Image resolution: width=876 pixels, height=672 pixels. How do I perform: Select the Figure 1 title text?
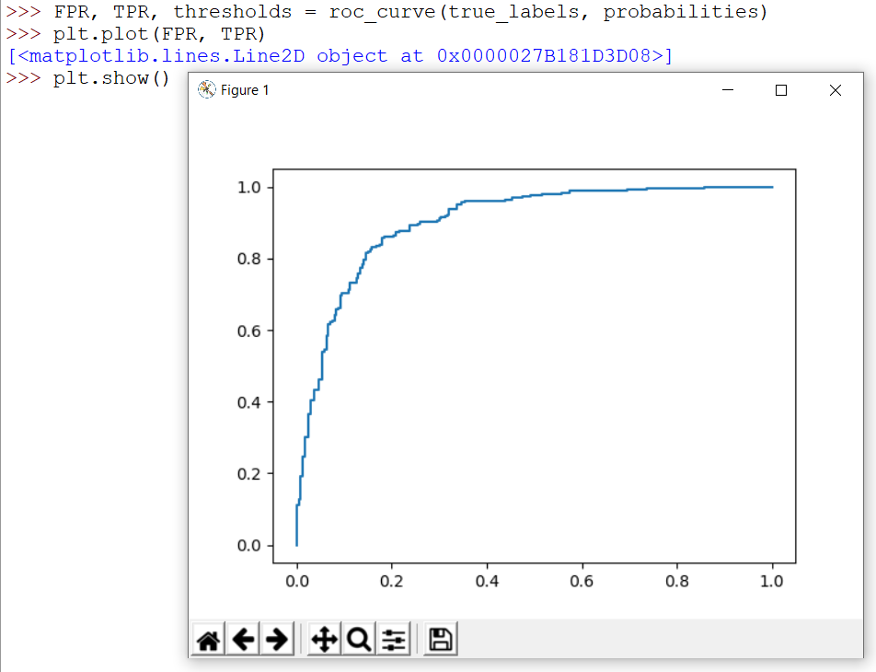coord(243,90)
